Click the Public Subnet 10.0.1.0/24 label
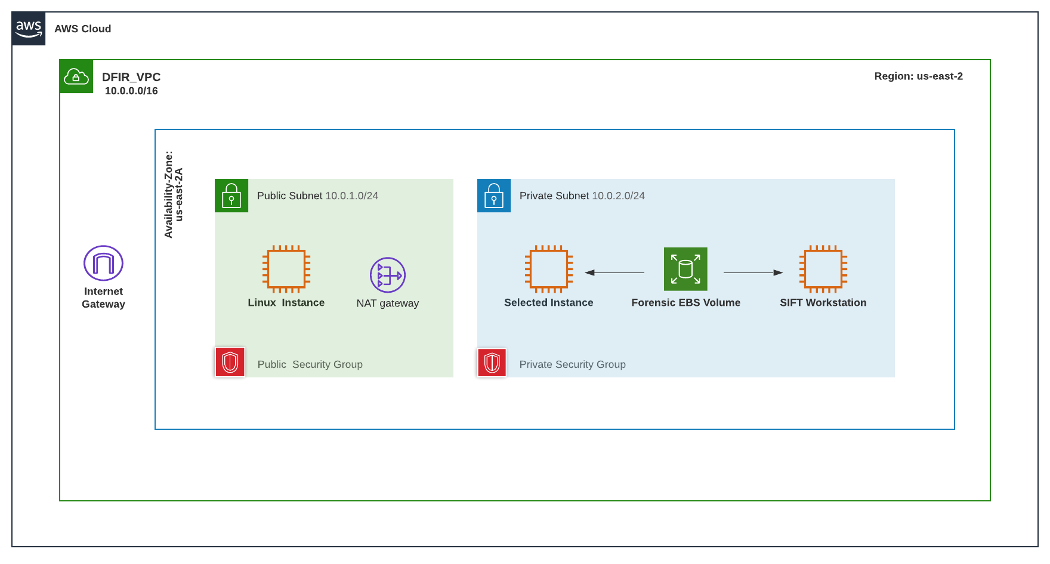1050x564 pixels. [317, 196]
